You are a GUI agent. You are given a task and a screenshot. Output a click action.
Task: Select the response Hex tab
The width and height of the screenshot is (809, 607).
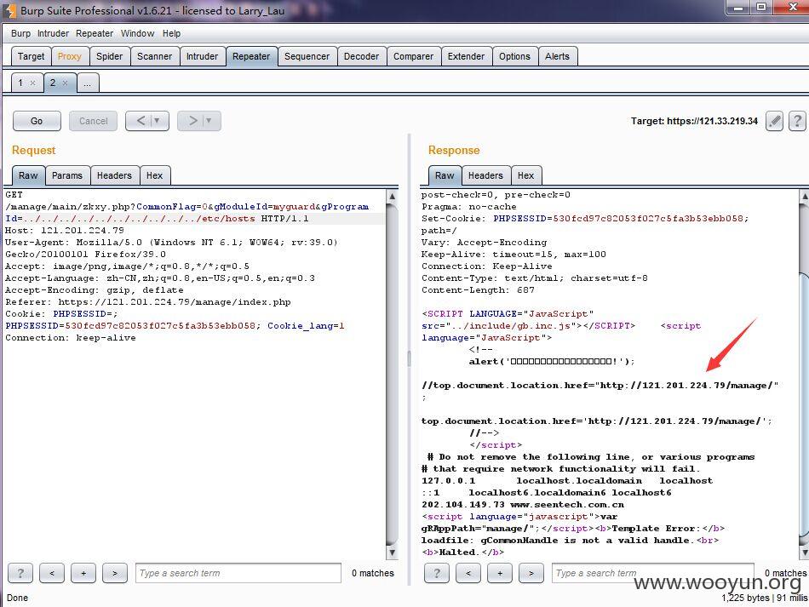[x=526, y=175]
